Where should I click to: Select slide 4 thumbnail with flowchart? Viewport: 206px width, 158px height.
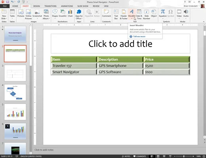click(x=15, y=92)
